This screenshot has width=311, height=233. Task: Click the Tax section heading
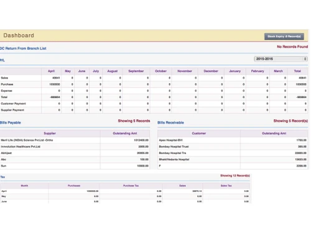[2, 177]
